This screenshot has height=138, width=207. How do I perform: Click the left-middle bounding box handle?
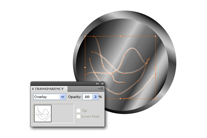point(85,67)
